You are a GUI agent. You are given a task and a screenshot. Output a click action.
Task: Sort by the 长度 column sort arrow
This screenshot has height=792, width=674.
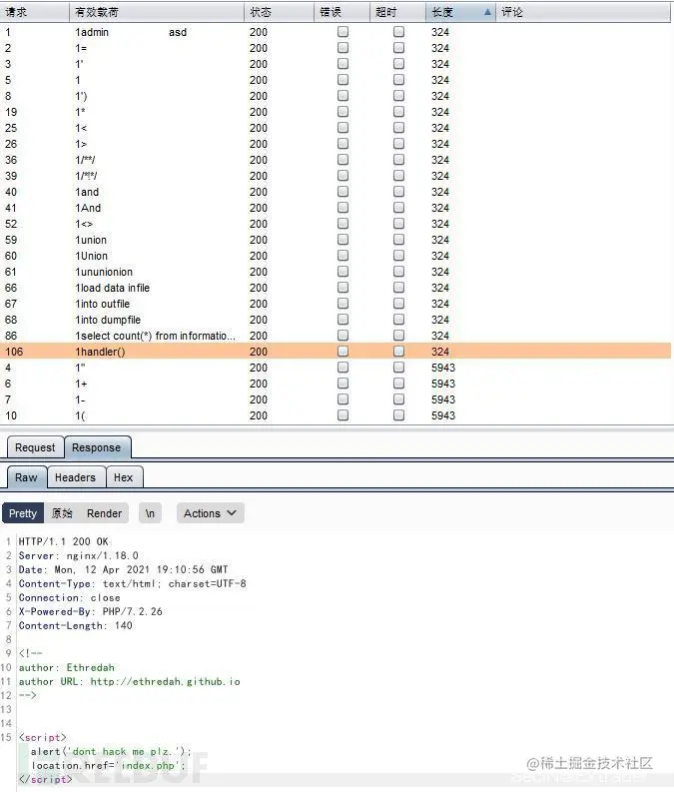(487, 12)
